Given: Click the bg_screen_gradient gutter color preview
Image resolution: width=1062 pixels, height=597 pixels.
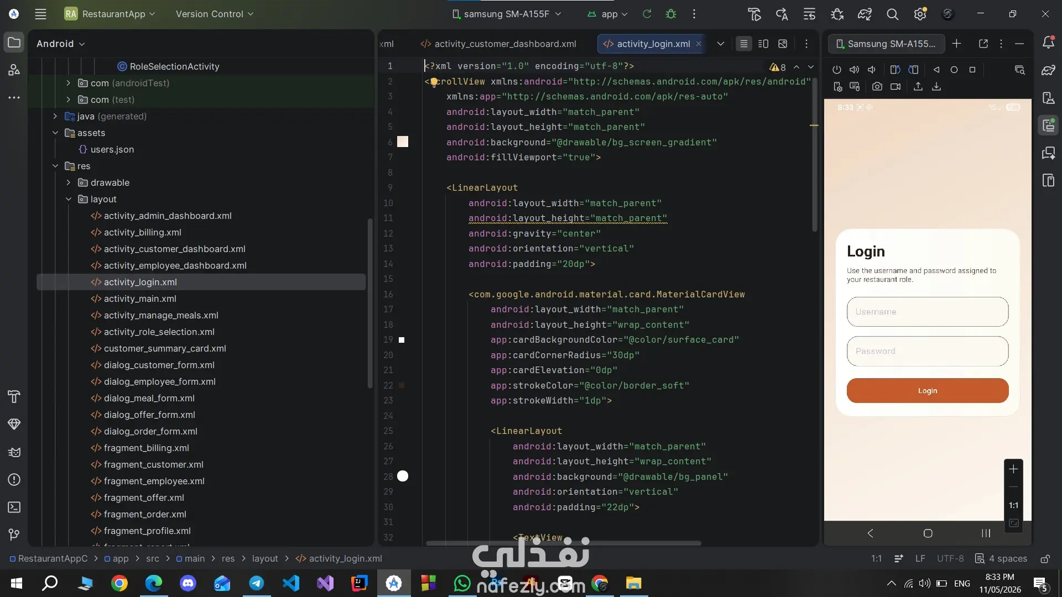Looking at the screenshot, I should [403, 142].
